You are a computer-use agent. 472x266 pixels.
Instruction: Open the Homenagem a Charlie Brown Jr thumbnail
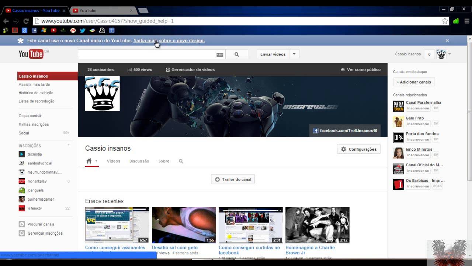(317, 225)
